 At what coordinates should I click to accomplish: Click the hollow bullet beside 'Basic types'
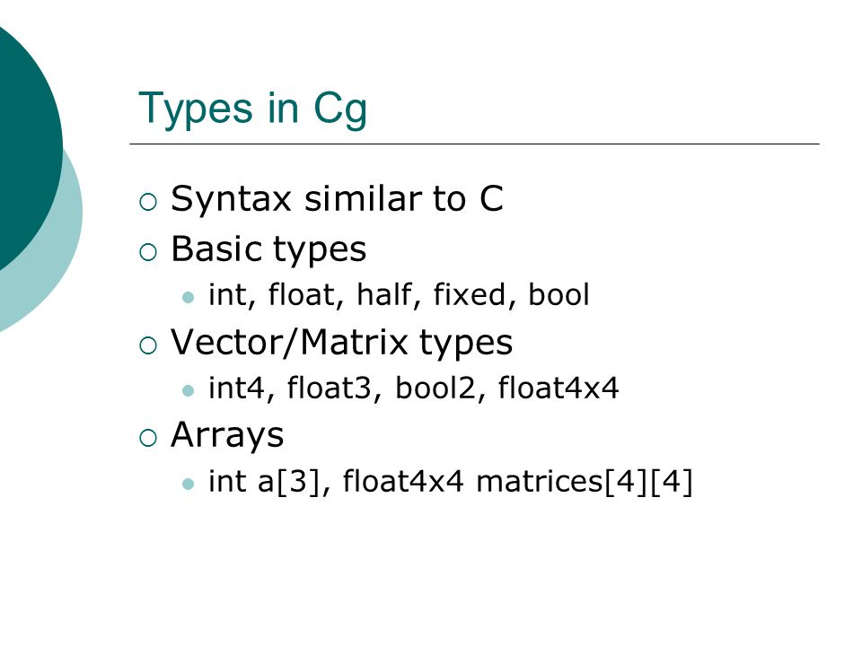(x=148, y=252)
